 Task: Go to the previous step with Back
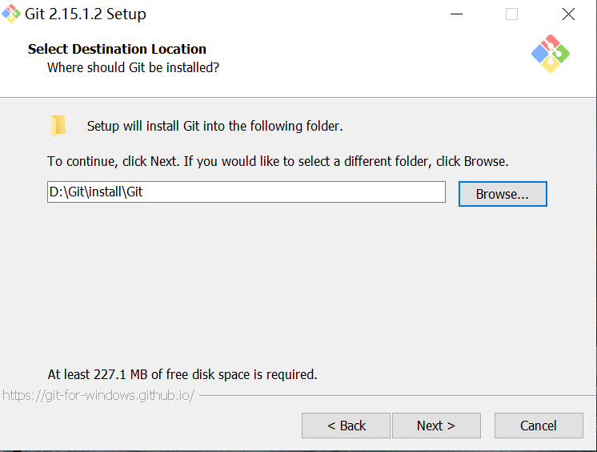346,426
